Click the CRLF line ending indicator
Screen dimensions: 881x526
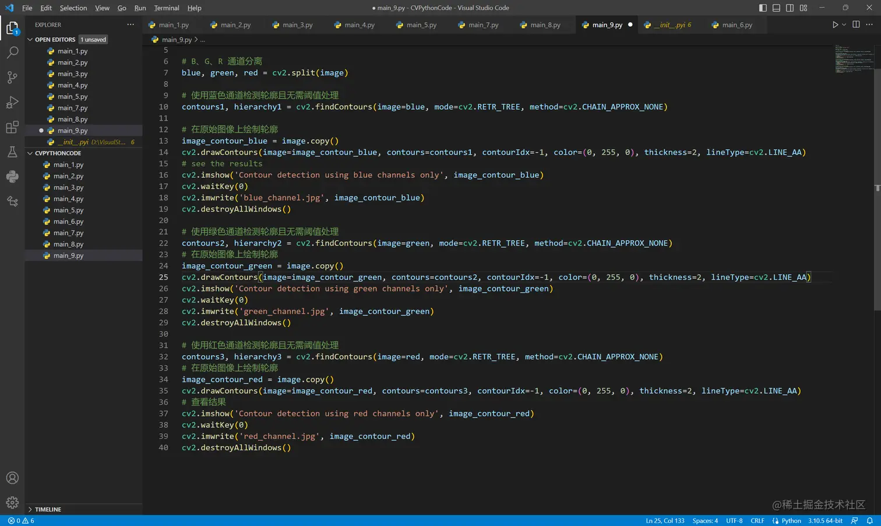(x=757, y=521)
